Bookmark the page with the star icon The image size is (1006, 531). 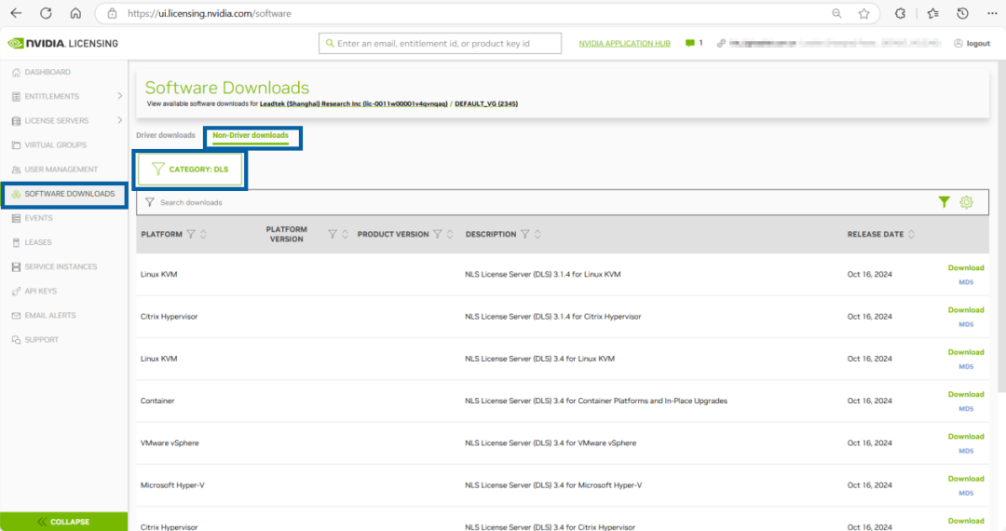pos(864,13)
